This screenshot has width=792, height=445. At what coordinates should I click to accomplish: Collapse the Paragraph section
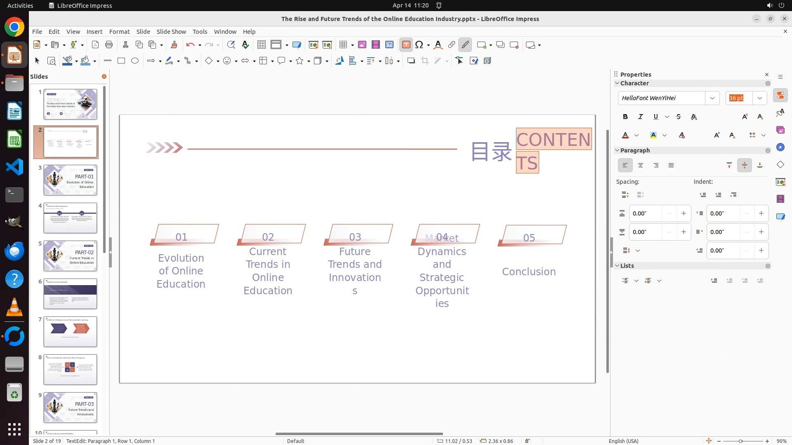[x=617, y=150]
